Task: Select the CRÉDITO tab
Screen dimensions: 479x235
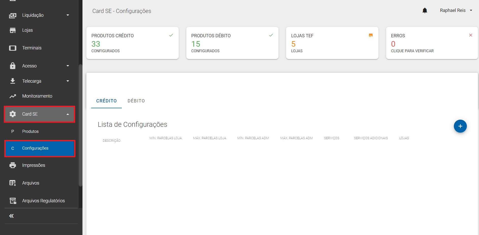Action: pyautogui.click(x=106, y=101)
